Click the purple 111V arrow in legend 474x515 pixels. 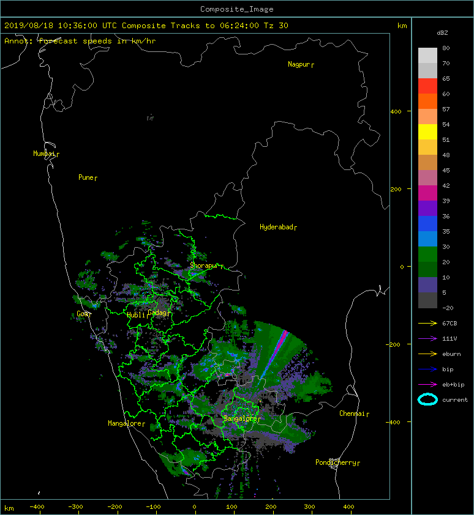(x=427, y=339)
